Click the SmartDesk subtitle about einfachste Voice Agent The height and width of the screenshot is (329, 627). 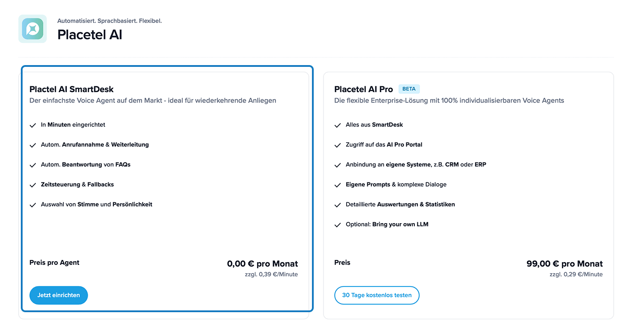point(153,101)
